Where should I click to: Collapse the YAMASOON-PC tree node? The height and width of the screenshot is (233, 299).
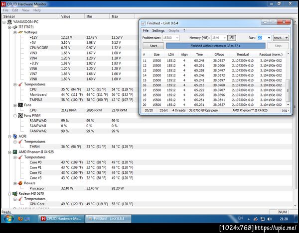(x=4, y=22)
